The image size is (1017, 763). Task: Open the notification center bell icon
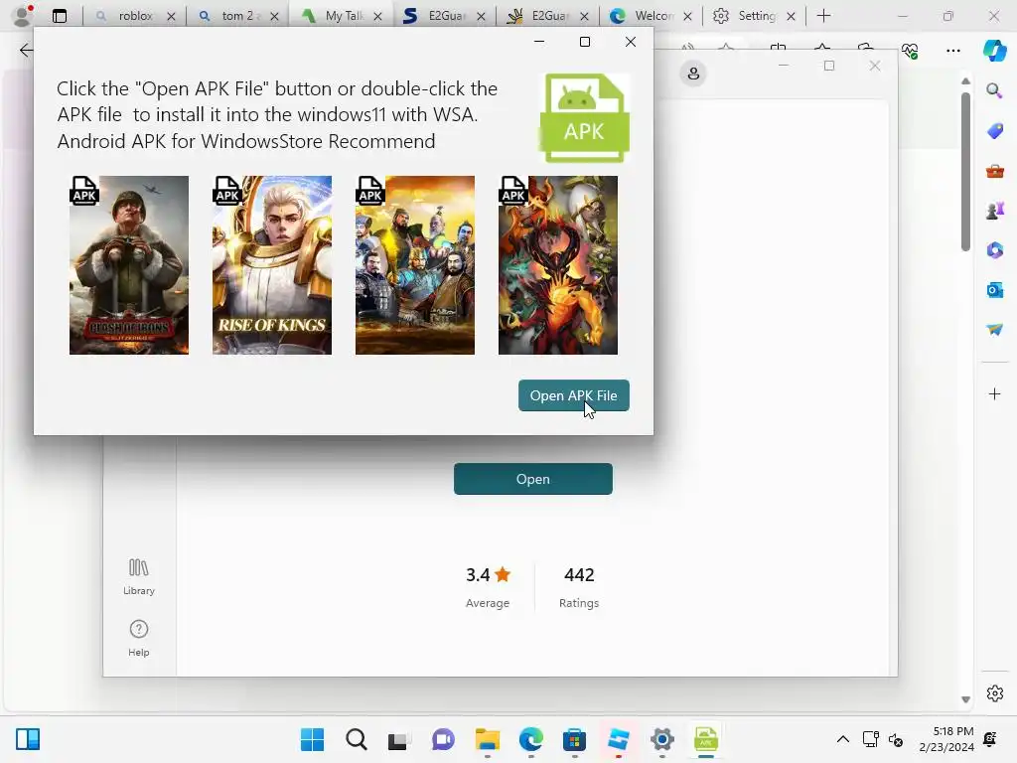[x=990, y=739]
